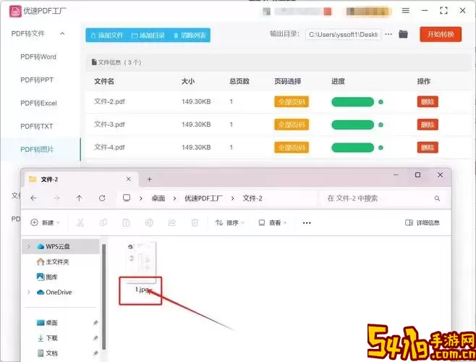Click the search magnifier icon in explorer

click(x=437, y=198)
